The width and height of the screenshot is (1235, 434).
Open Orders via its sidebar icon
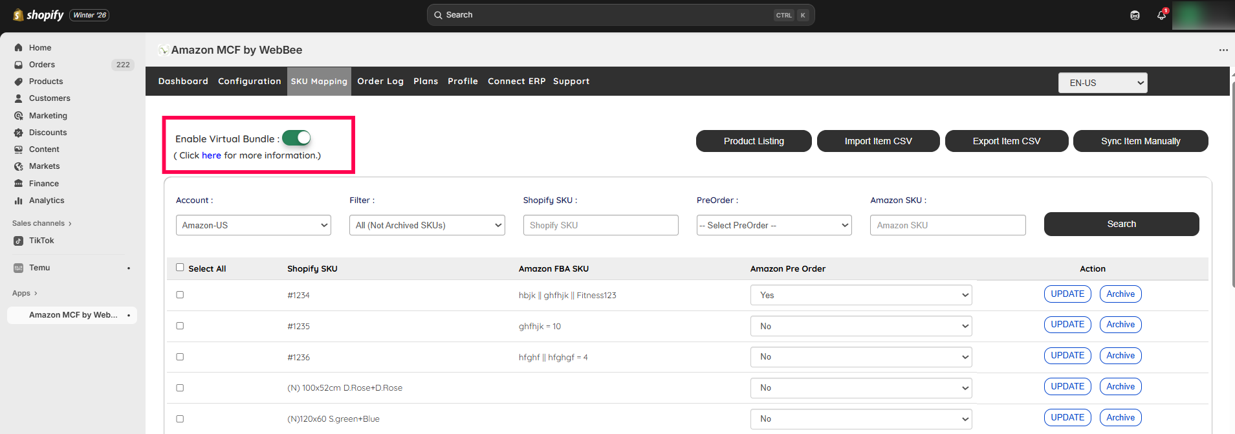pos(18,65)
